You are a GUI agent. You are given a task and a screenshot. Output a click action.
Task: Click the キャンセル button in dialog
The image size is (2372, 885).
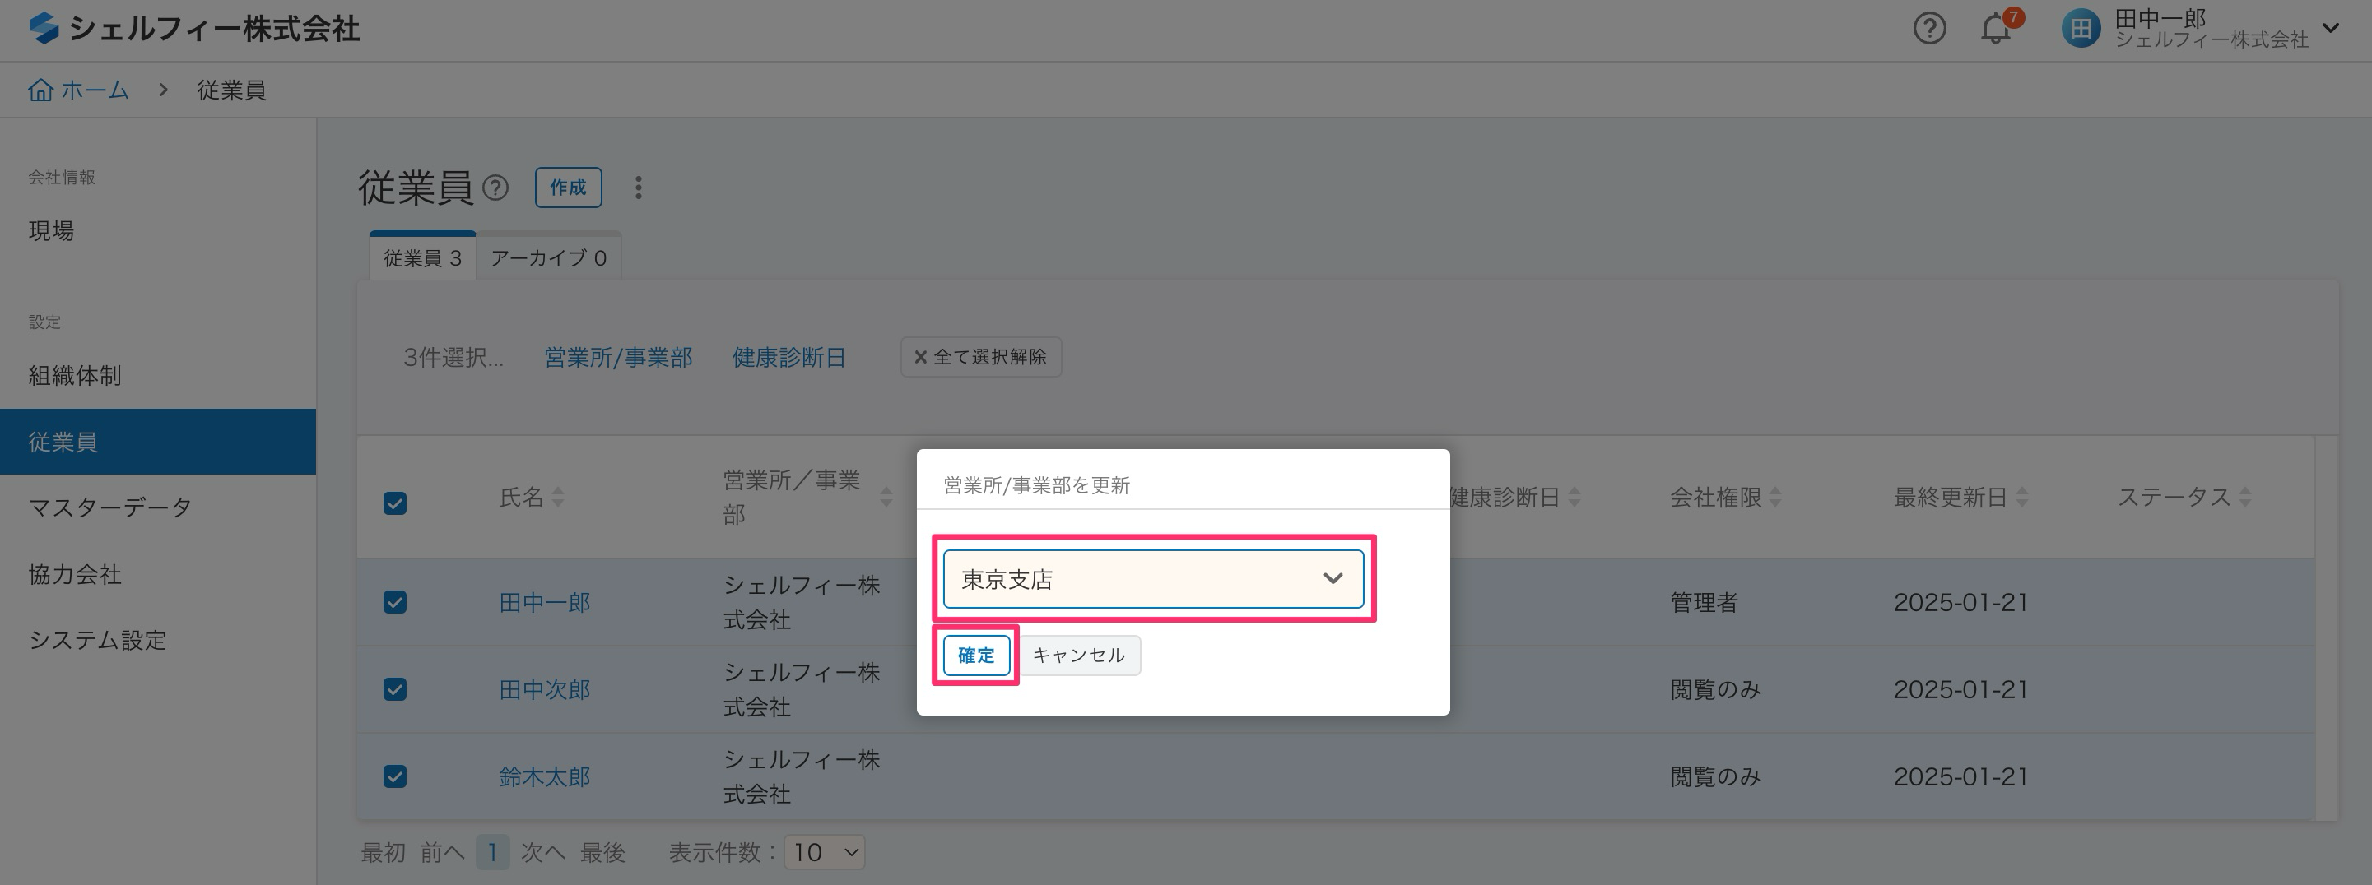pos(1078,655)
